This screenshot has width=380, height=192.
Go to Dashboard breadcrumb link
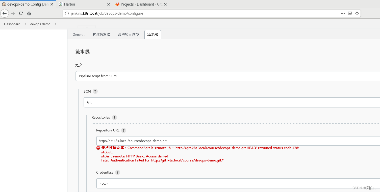point(12,24)
